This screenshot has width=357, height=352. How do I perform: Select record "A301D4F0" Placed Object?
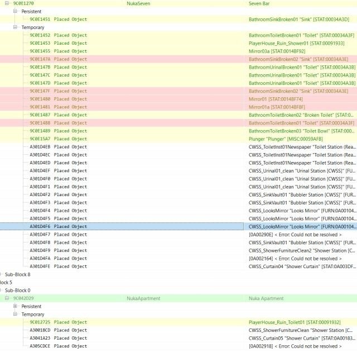[x=58, y=179]
